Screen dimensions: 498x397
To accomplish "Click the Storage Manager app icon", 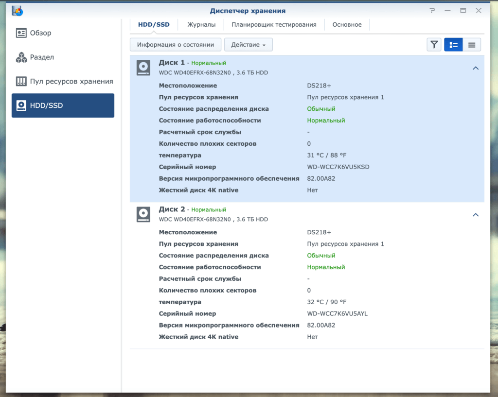I will click(17, 11).
